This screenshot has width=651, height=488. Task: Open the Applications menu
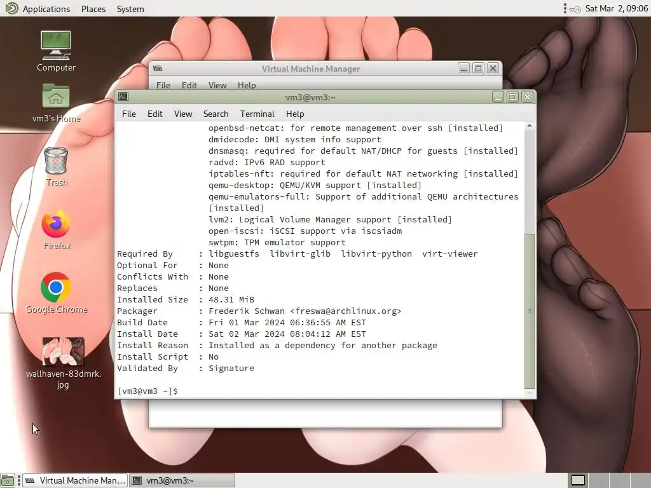point(46,9)
